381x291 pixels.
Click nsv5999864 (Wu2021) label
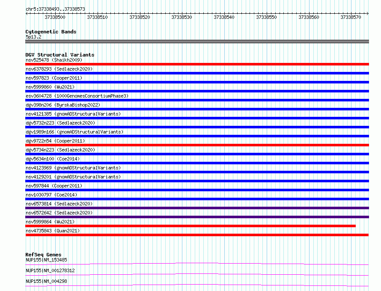pos(50,222)
